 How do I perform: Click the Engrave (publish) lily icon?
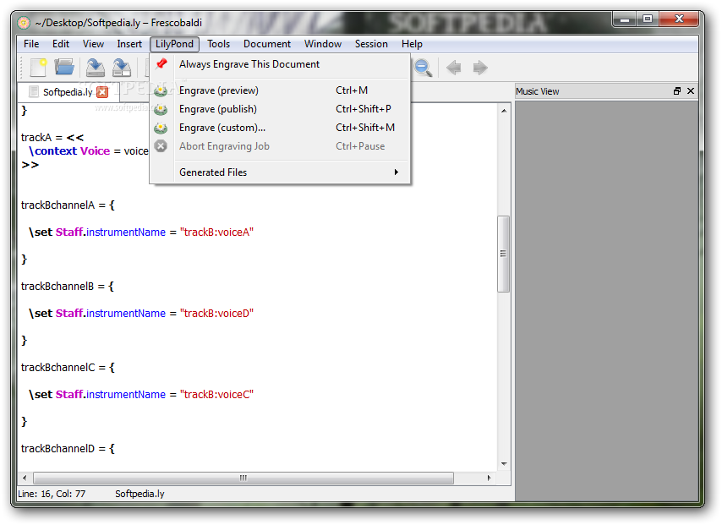[x=161, y=109]
